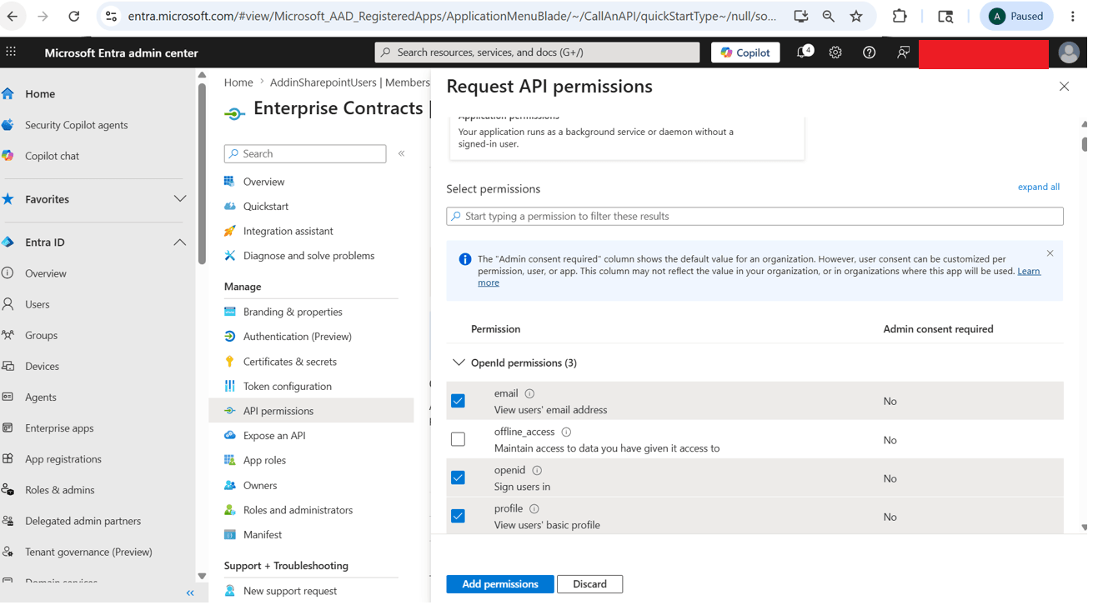
Task: Collapse OpenId permissions (3) group
Action: coord(460,363)
